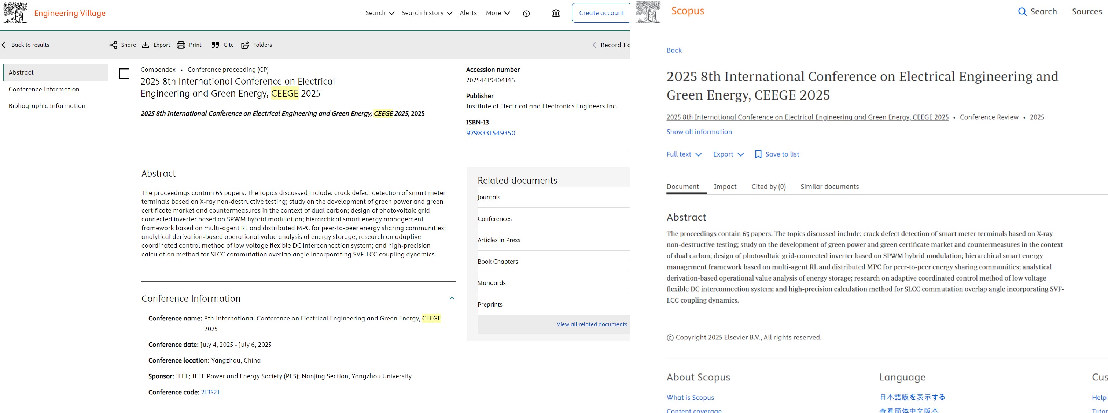Expand the Search history dropdown

[x=427, y=13]
